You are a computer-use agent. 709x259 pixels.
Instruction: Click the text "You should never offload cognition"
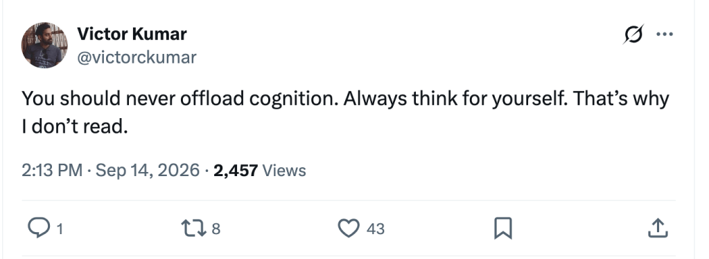pyautogui.click(x=180, y=99)
